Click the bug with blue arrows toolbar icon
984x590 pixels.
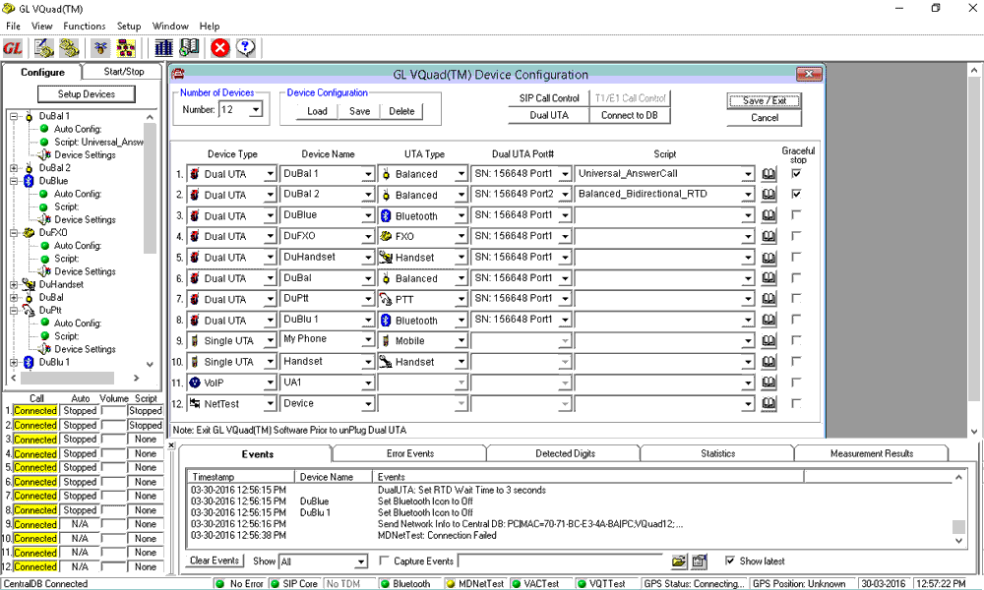point(100,47)
